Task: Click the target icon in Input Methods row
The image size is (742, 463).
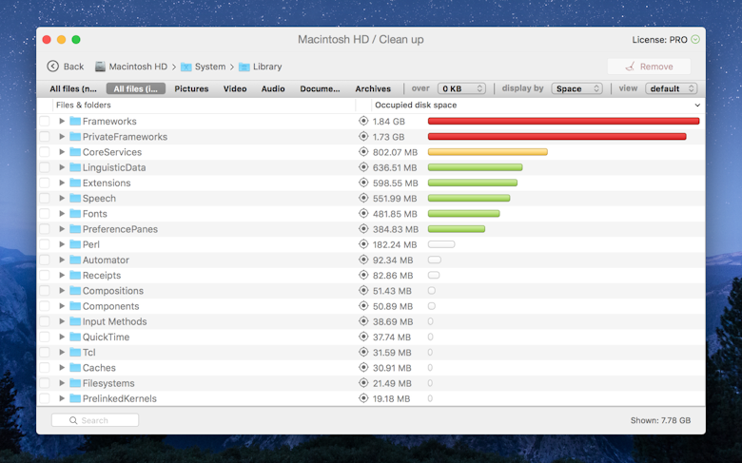Action: point(363,321)
